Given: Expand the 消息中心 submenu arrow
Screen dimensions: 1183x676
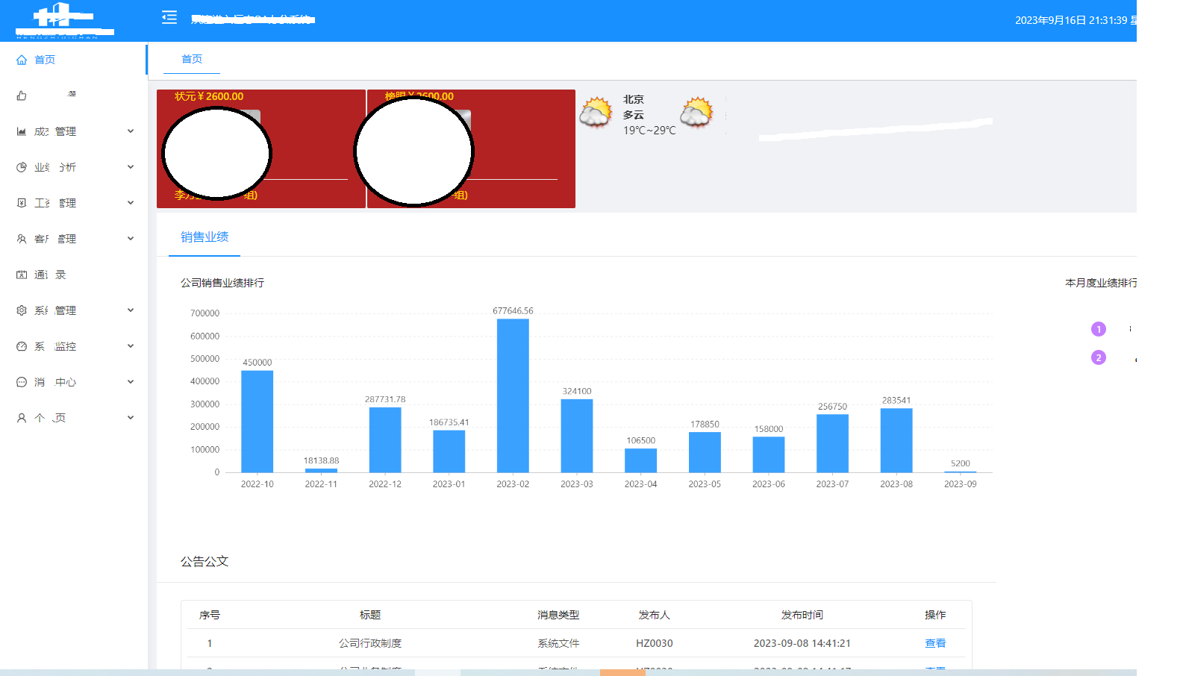Looking at the screenshot, I should [x=131, y=382].
